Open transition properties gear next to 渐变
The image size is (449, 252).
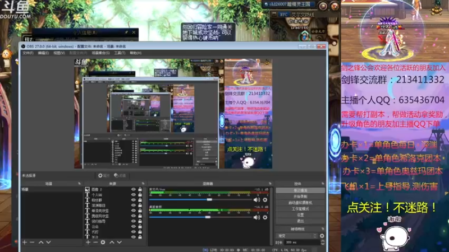[x=322, y=236]
